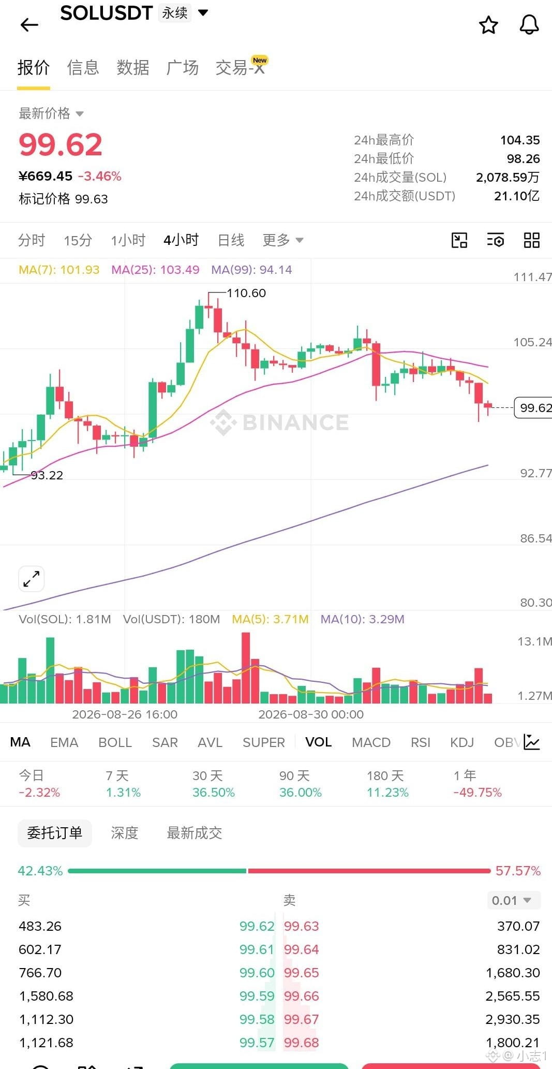
Task: Expand chart to fullscreen
Action: tap(31, 578)
